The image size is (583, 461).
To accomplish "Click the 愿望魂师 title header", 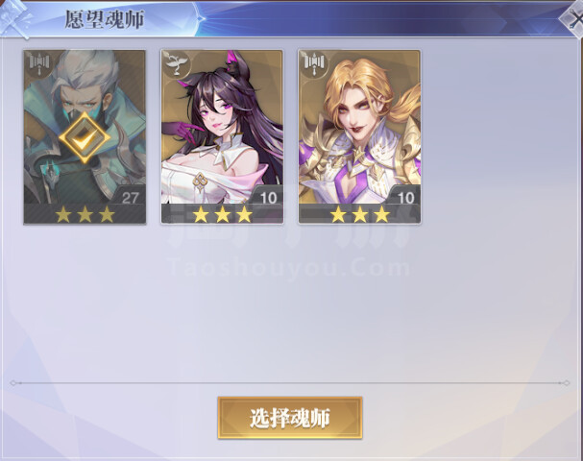I will pos(105,20).
